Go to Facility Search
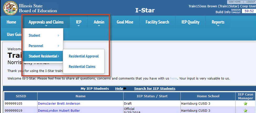This screenshot has width=256, height=113. pyautogui.click(x=157, y=22)
